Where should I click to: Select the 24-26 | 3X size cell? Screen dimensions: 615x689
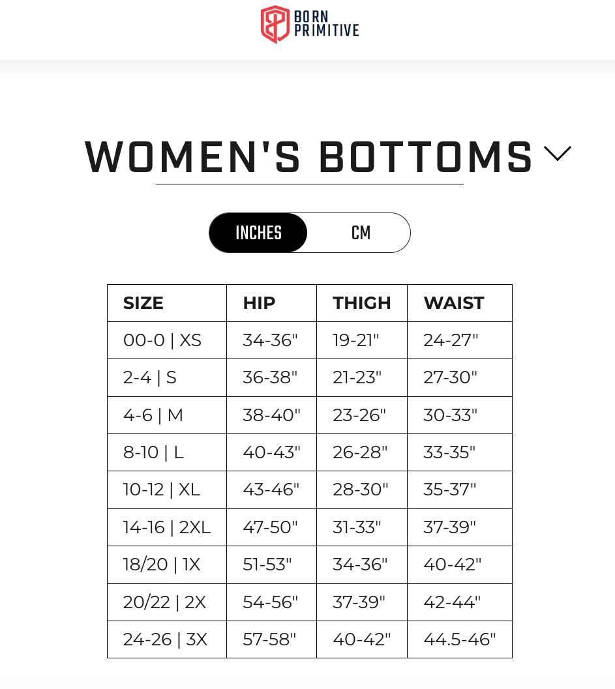tap(165, 639)
